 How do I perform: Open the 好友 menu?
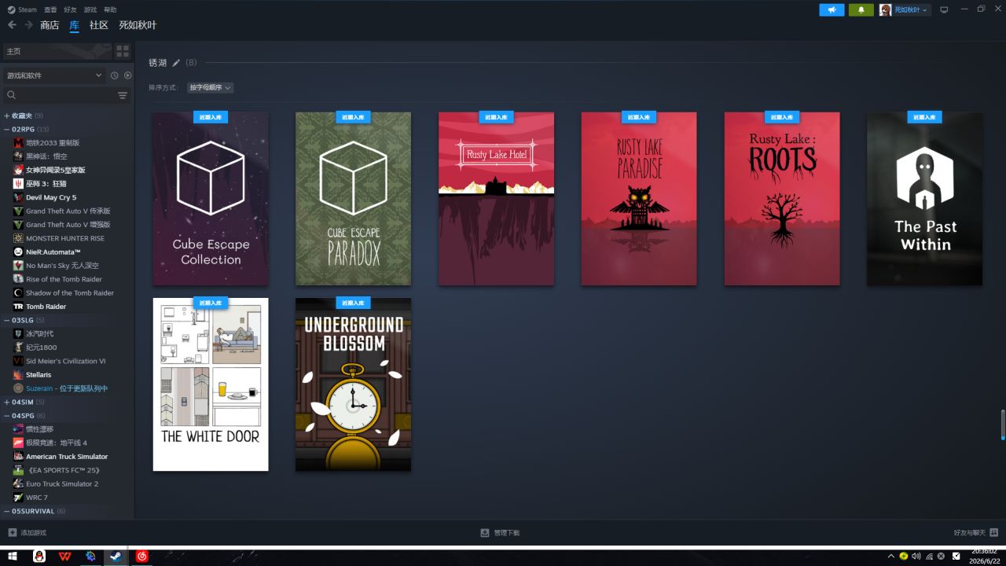point(70,9)
